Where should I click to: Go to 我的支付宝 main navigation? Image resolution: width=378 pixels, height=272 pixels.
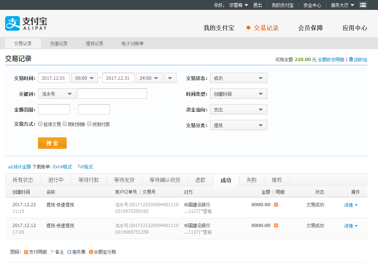[219, 28]
